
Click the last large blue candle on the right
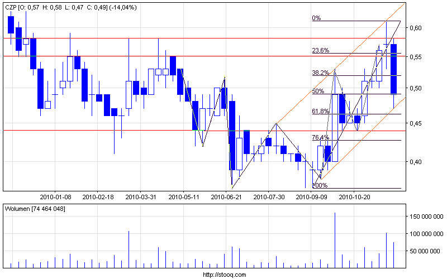pos(394,69)
